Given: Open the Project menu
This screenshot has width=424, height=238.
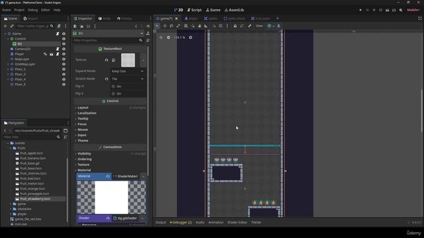Looking at the screenshot, I should pos(19,10).
